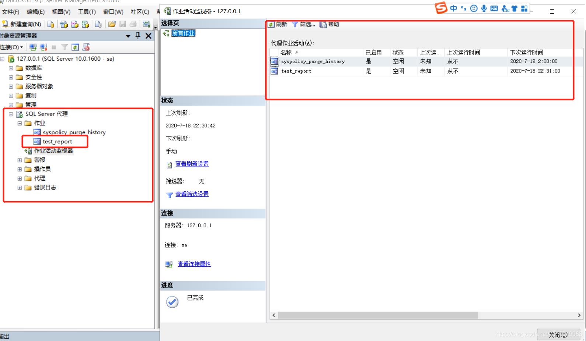Select the 代理 folder in the tree
Viewport: 586px width, 341px height.
[x=39, y=178]
